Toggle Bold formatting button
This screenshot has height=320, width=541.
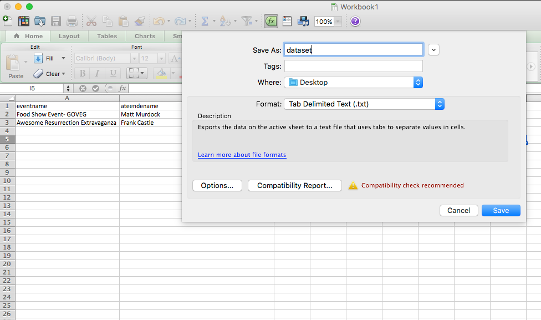pos(83,73)
